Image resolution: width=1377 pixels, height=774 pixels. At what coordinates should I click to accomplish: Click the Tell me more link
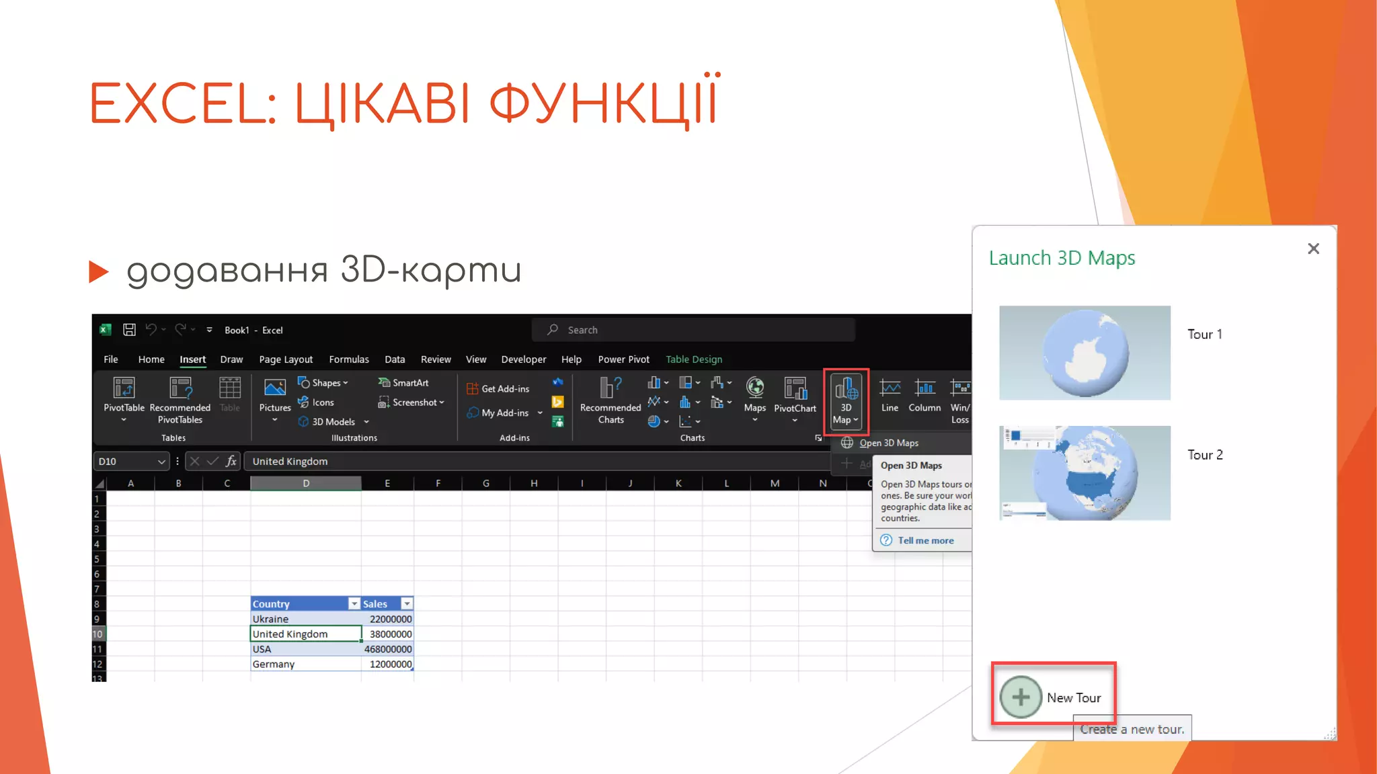pos(925,540)
